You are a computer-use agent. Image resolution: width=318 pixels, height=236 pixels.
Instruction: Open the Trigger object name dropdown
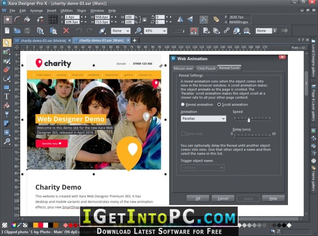coord(202,167)
